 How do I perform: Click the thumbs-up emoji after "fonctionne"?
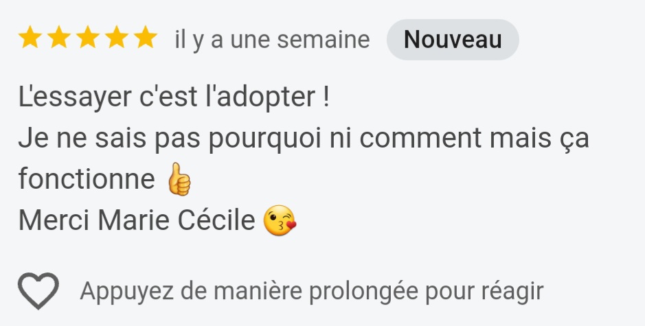(x=179, y=180)
